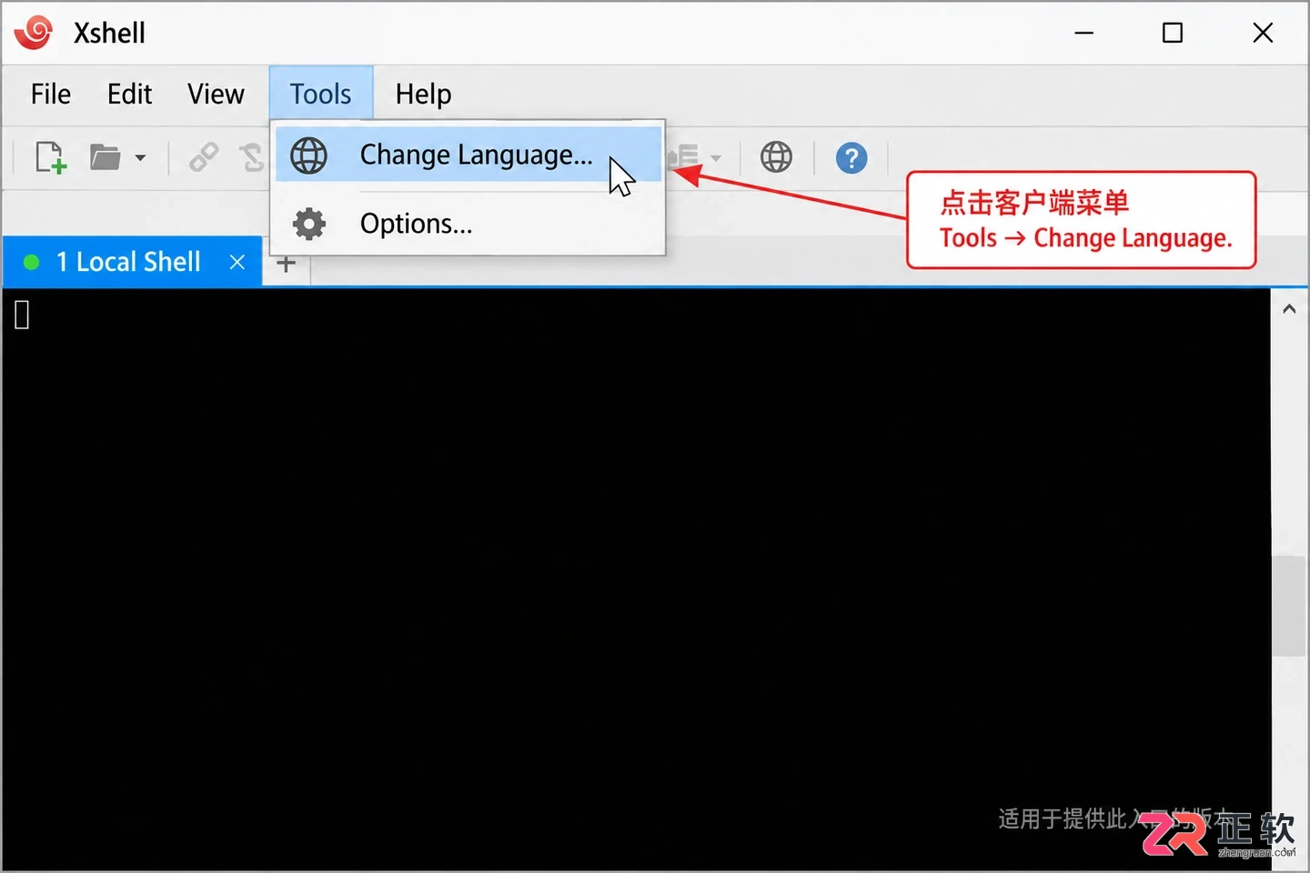The height and width of the screenshot is (873, 1310).
Task: Switch to the 1 Local Shell tab
Action: [x=133, y=262]
